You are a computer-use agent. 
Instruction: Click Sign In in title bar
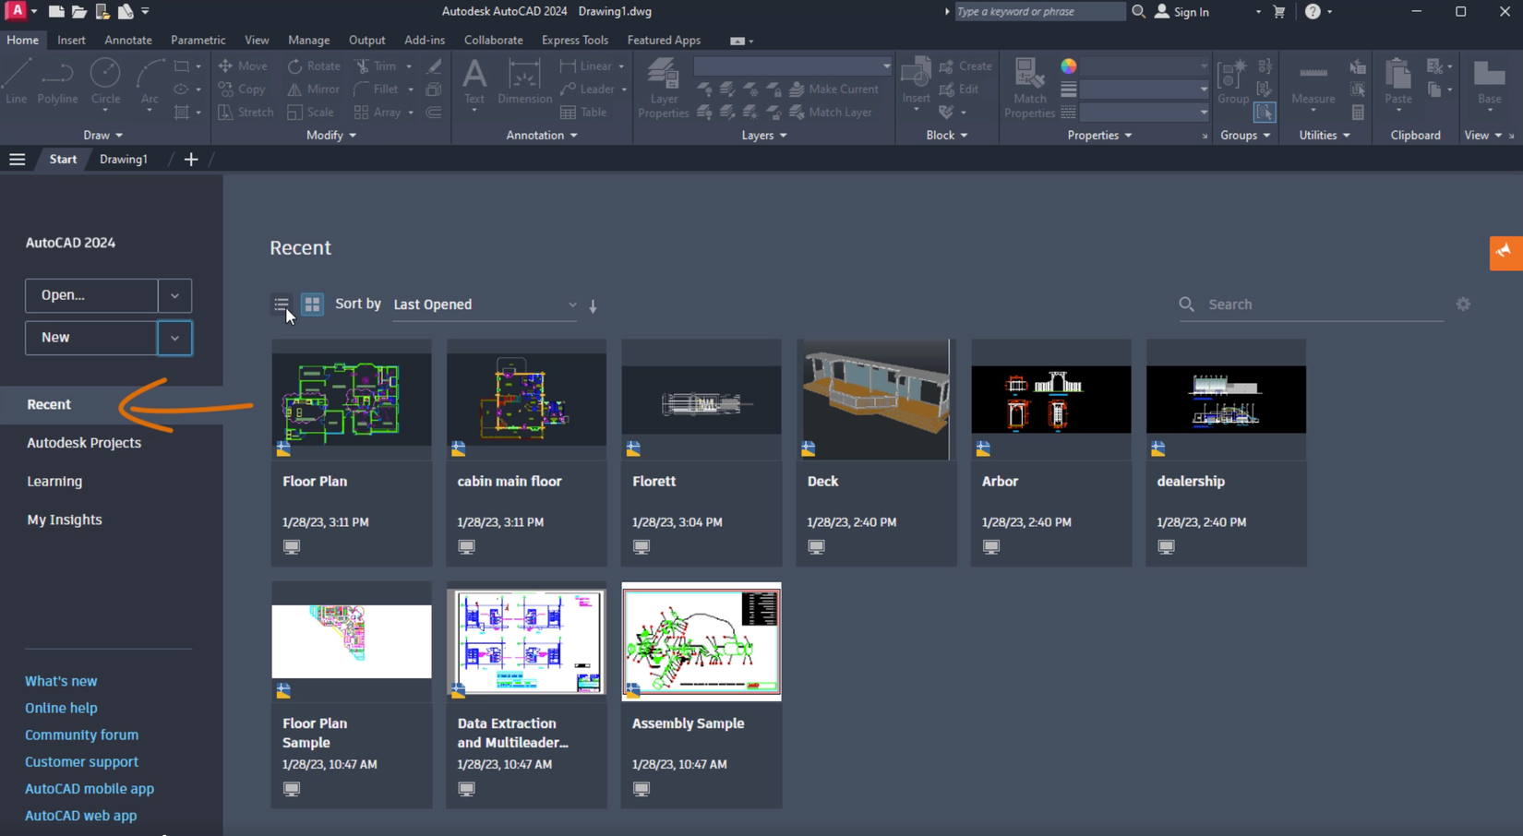tap(1182, 12)
